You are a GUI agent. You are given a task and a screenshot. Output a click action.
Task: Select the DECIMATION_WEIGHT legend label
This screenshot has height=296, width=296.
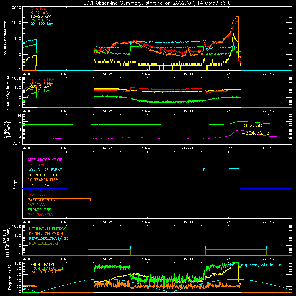tap(47, 233)
